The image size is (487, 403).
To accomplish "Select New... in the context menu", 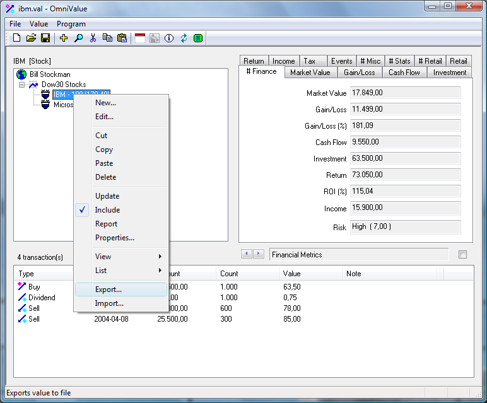I will [x=121, y=103].
